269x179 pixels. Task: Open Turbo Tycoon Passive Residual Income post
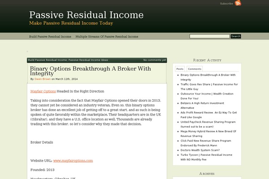[206, 157]
